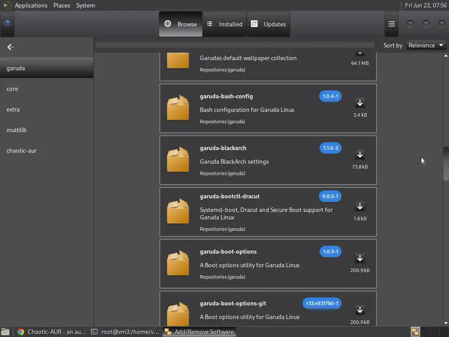The image size is (449, 337).
Task: Click the top panel distro logo icon
Action: 7,5
